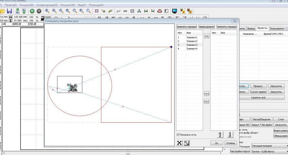The width and height of the screenshot is (288, 155).
Task: Select Элемент3 in the element list
Action: (192, 45)
